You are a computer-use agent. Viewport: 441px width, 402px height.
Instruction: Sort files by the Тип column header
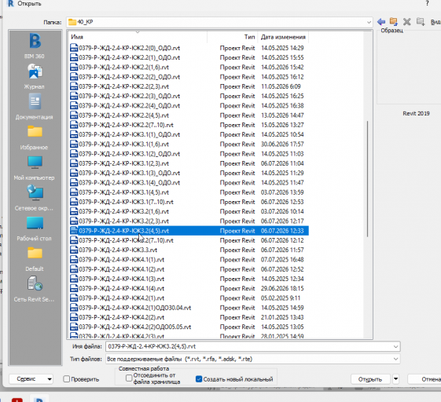(x=233, y=37)
